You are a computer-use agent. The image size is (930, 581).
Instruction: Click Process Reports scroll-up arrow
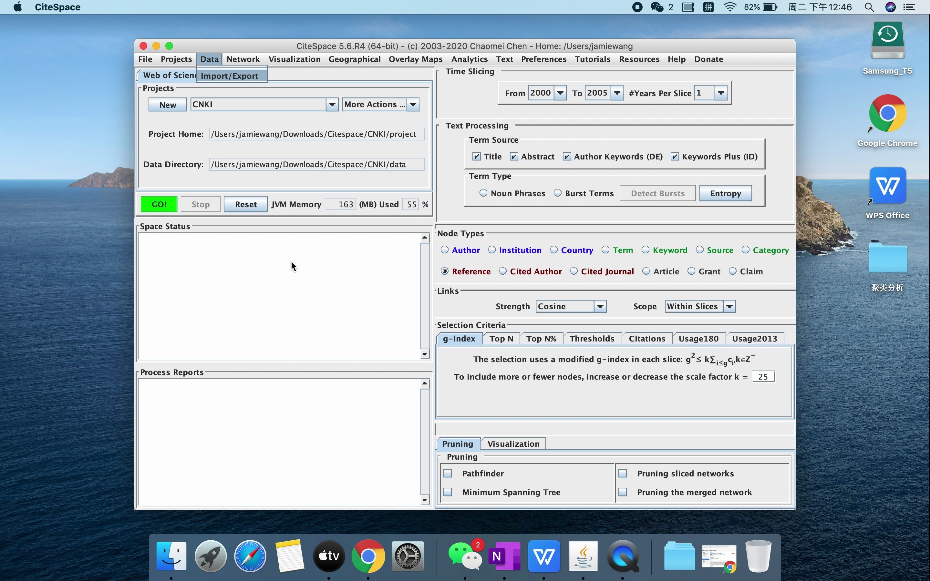[425, 383]
